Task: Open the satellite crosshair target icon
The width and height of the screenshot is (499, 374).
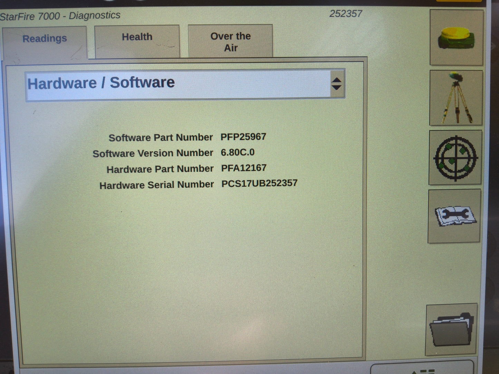Action: [x=455, y=158]
